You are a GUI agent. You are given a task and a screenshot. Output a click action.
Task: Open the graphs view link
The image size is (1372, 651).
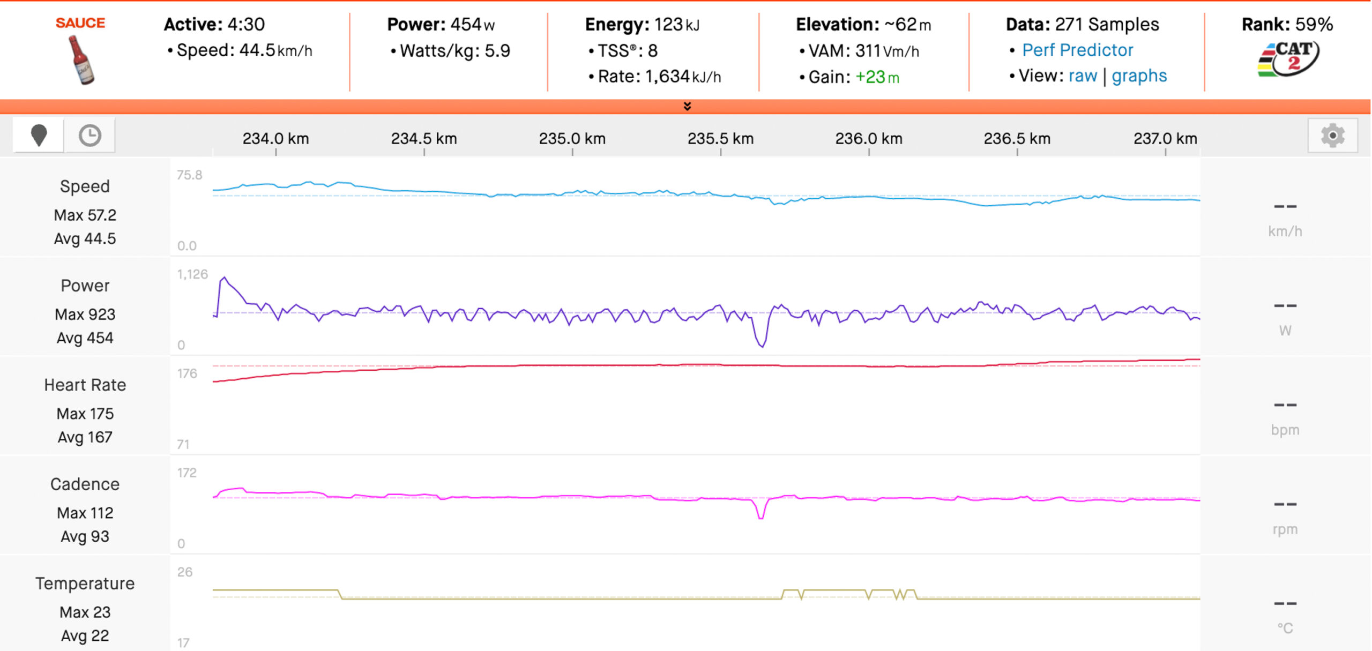click(x=1139, y=76)
